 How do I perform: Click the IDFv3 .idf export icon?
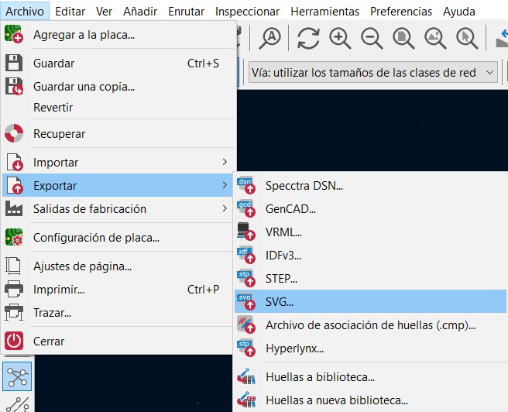[x=246, y=256]
